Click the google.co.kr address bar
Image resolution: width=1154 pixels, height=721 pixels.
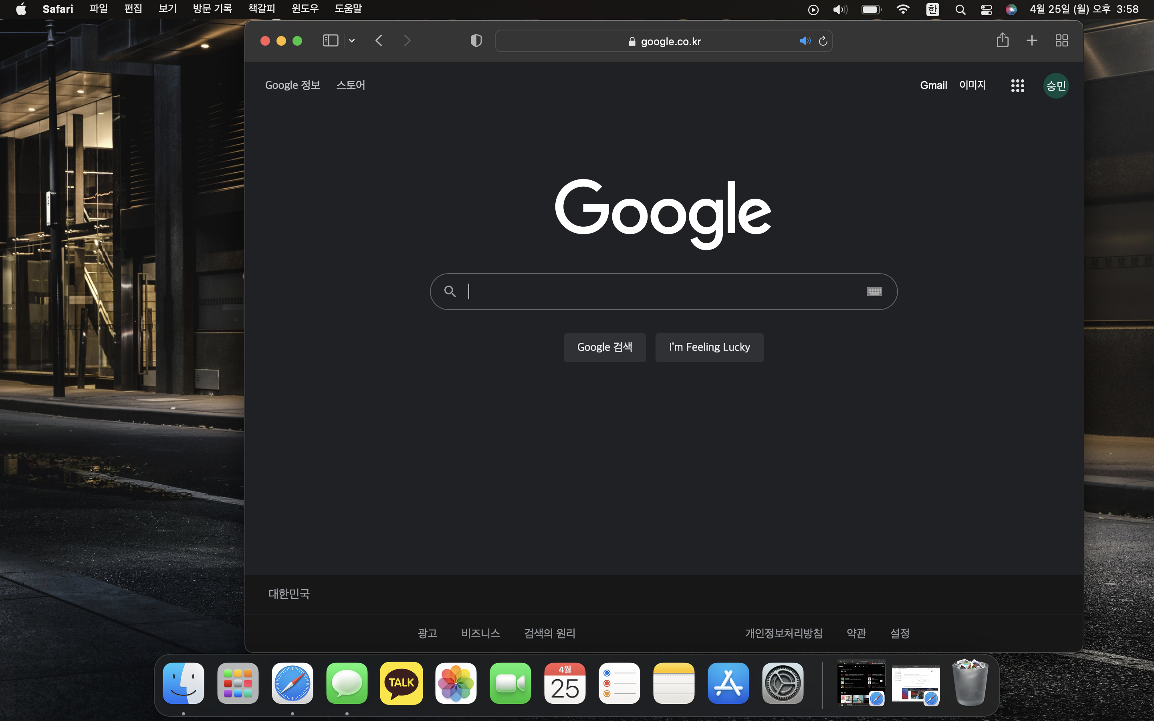coord(664,41)
